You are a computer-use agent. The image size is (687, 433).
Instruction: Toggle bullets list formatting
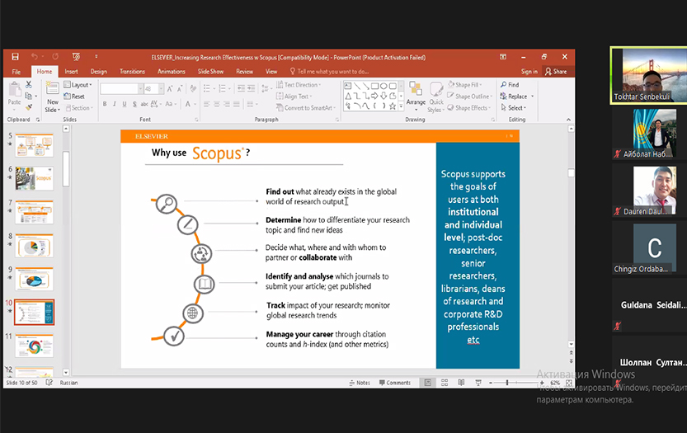click(209, 89)
